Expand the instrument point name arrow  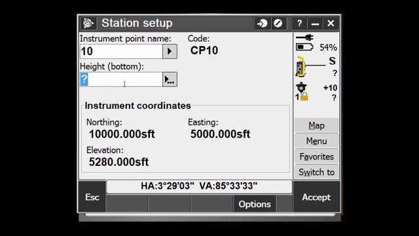(x=170, y=51)
